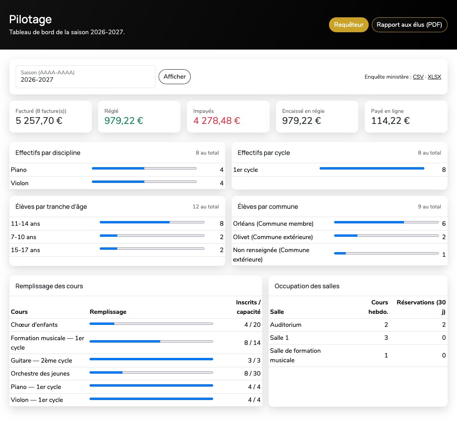The image size is (457, 435).
Task: Click the Effectifs par discipline heading
Action: point(48,153)
